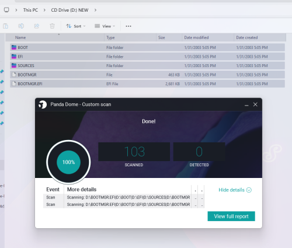Click the paste icon in Explorer toolbar
The height and width of the screenshot is (248, 292).
coord(5,26)
